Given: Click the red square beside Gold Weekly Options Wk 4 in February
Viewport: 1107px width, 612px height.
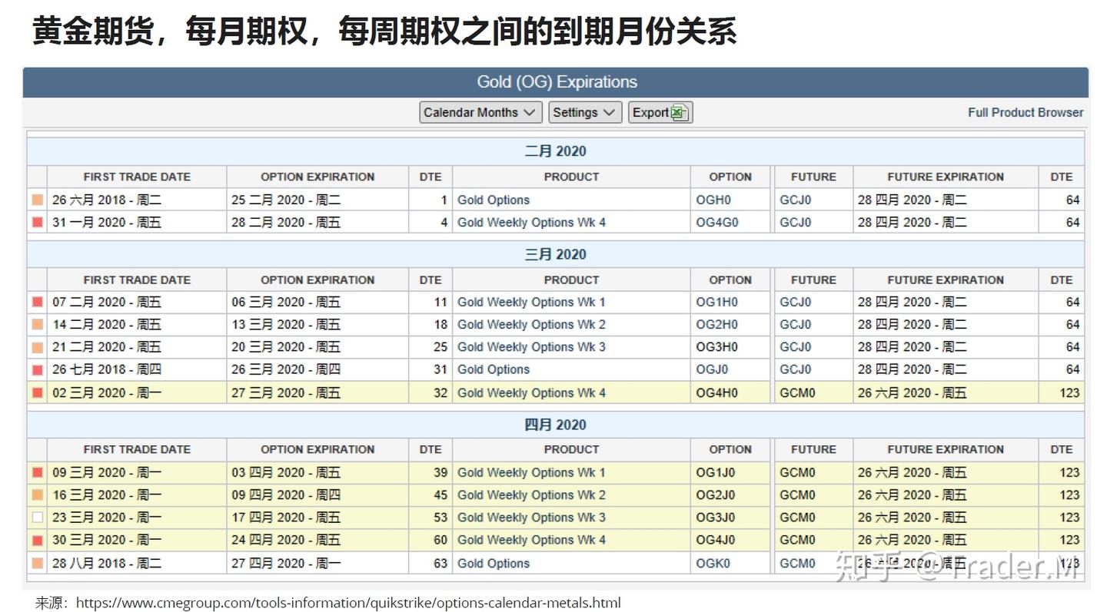Looking at the screenshot, I should (x=37, y=223).
